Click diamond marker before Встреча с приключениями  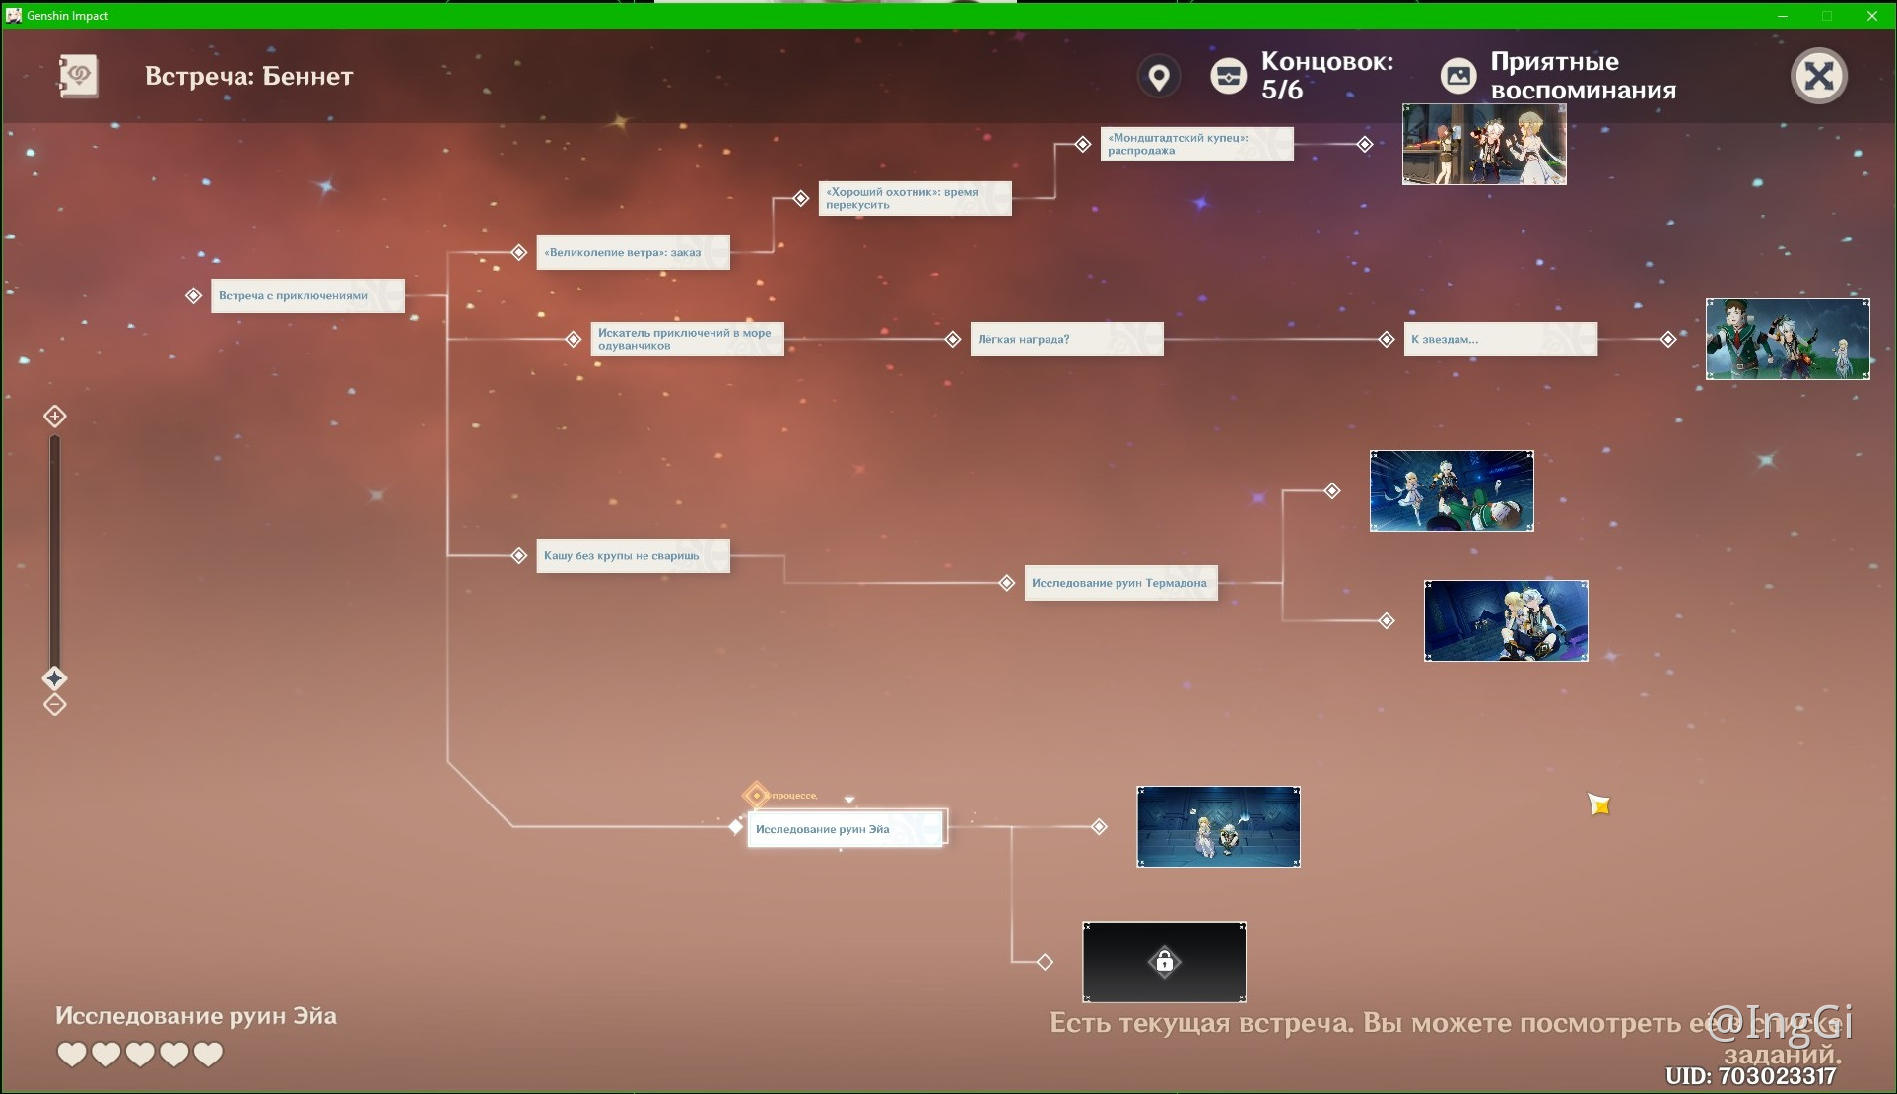(x=194, y=295)
